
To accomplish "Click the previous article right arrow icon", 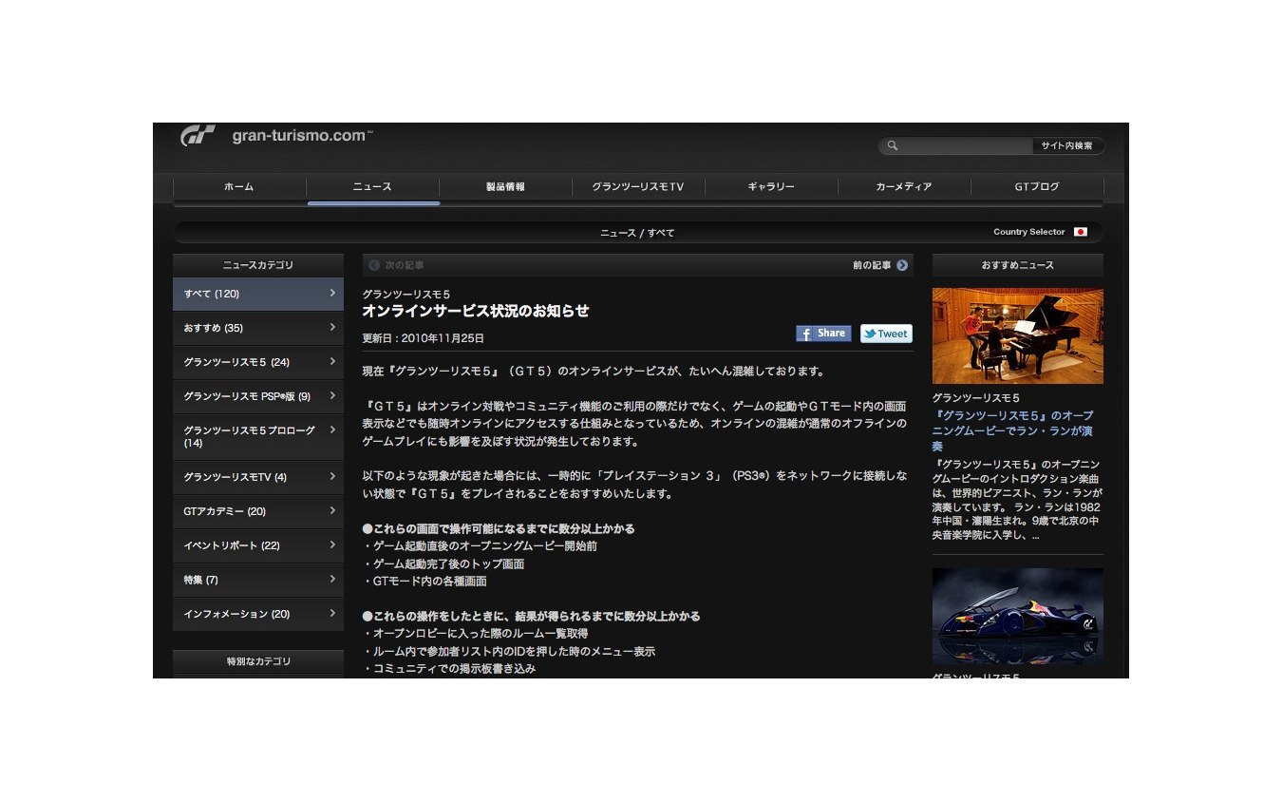I will click(x=902, y=265).
